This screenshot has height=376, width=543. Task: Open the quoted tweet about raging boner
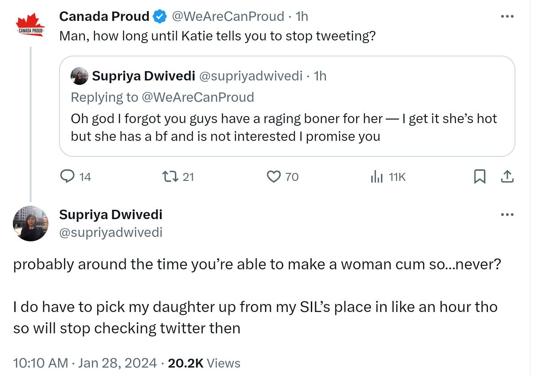click(287, 106)
